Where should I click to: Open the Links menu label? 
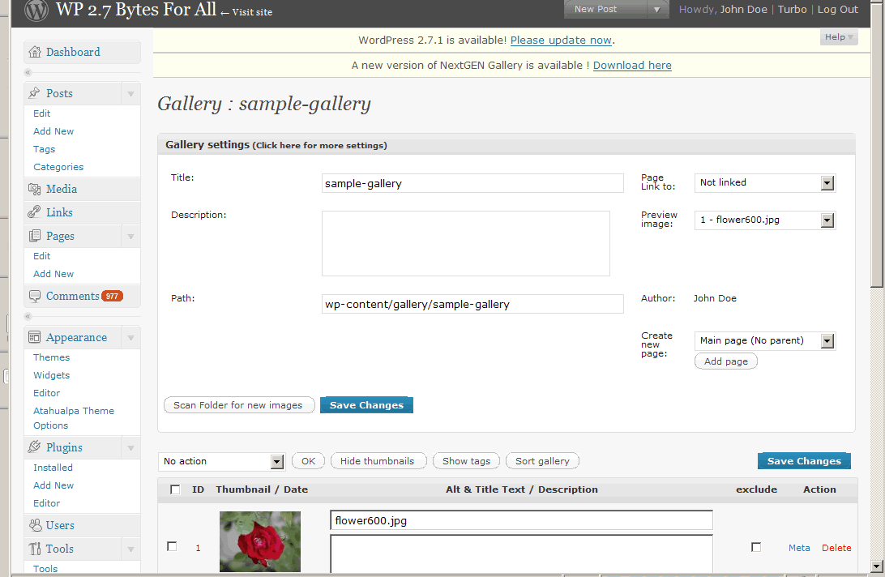coord(59,212)
